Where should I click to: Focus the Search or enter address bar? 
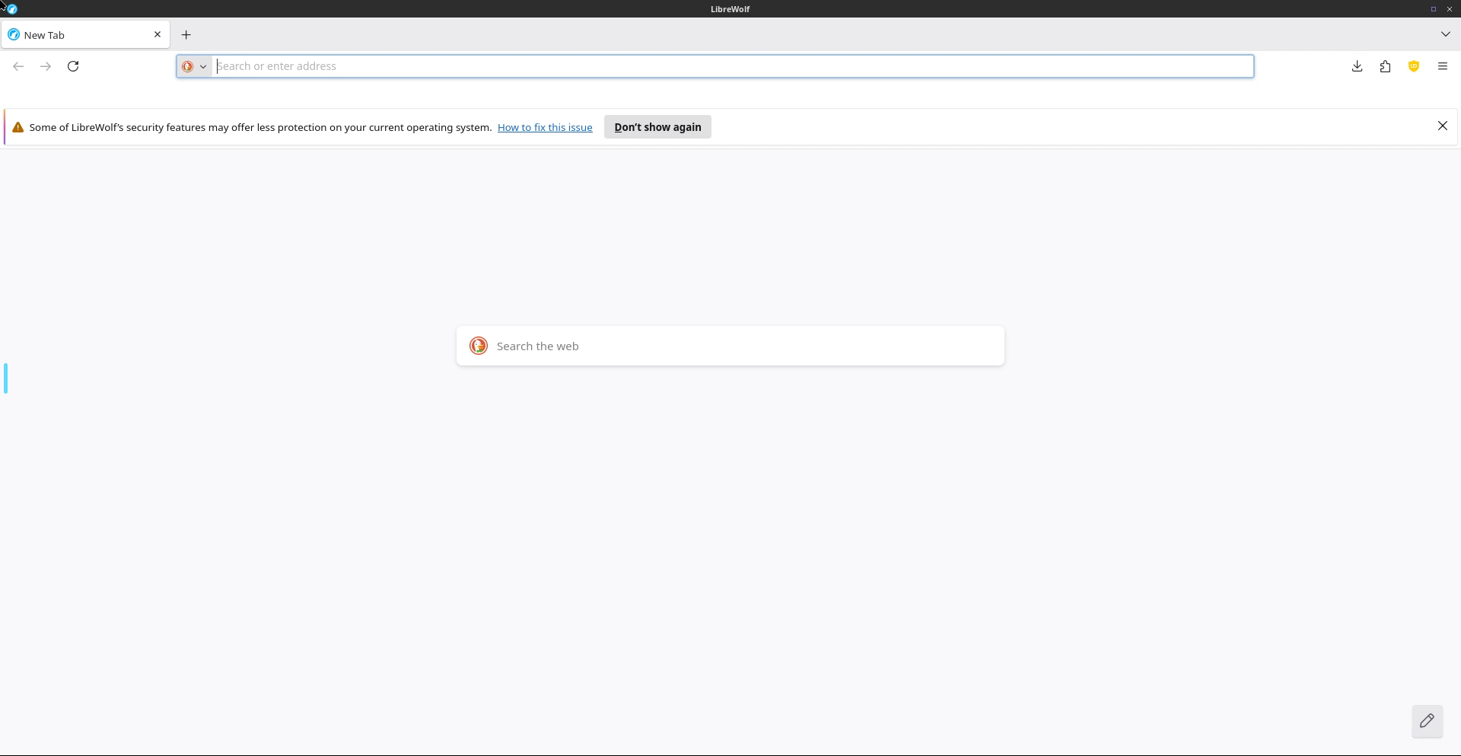(x=730, y=66)
